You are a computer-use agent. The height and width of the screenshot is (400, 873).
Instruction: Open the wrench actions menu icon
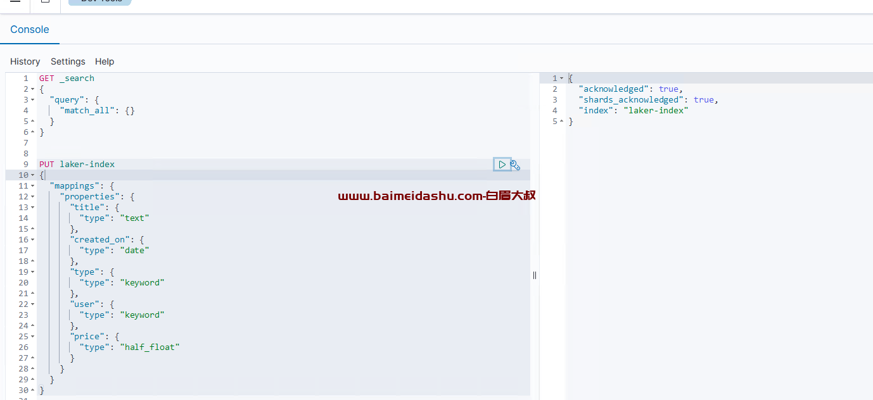(515, 165)
